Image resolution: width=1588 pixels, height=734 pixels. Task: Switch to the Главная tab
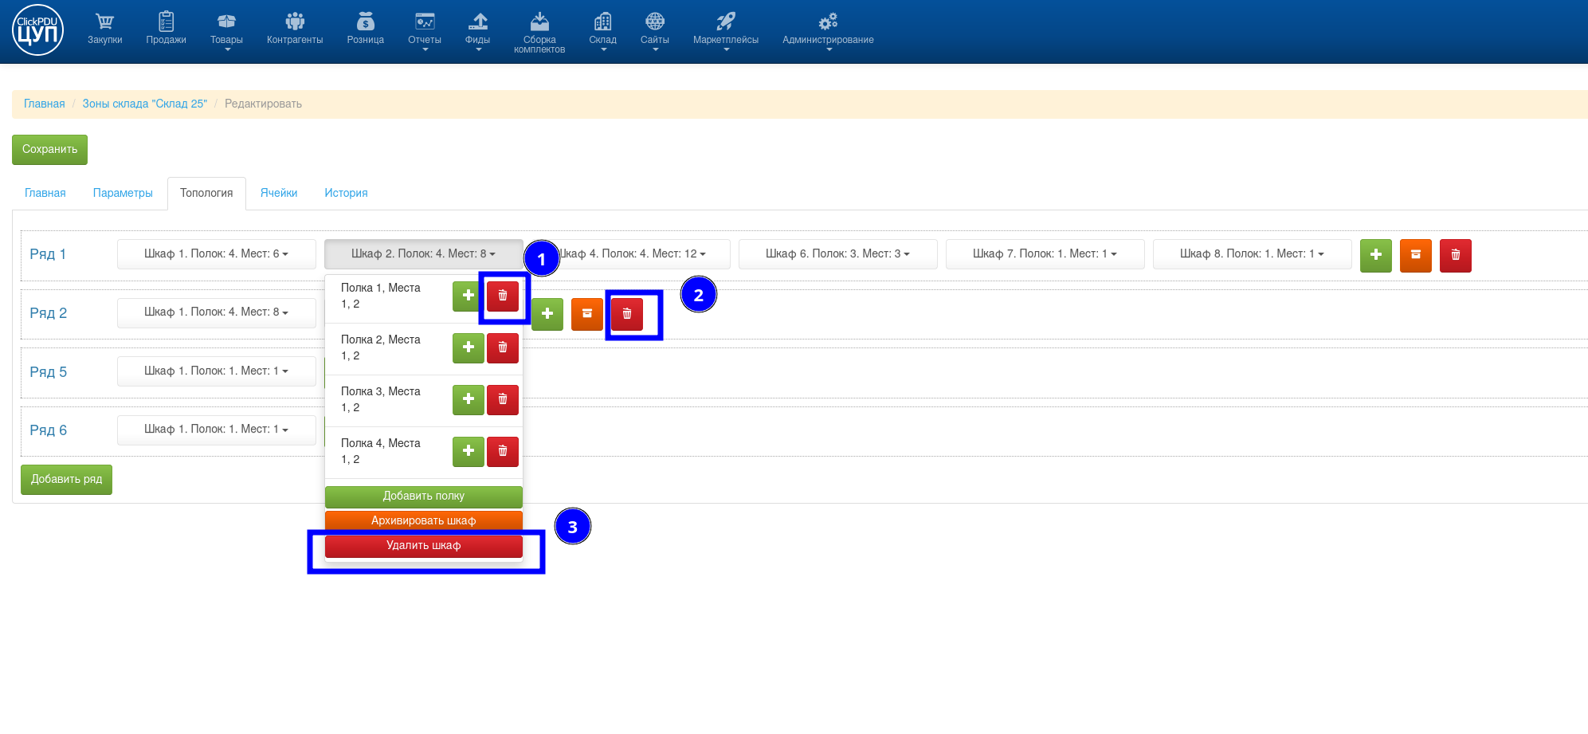[x=45, y=193]
